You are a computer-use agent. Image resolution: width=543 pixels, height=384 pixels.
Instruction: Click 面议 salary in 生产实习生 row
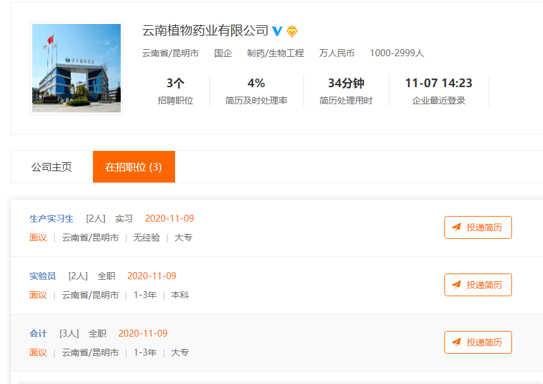click(38, 237)
